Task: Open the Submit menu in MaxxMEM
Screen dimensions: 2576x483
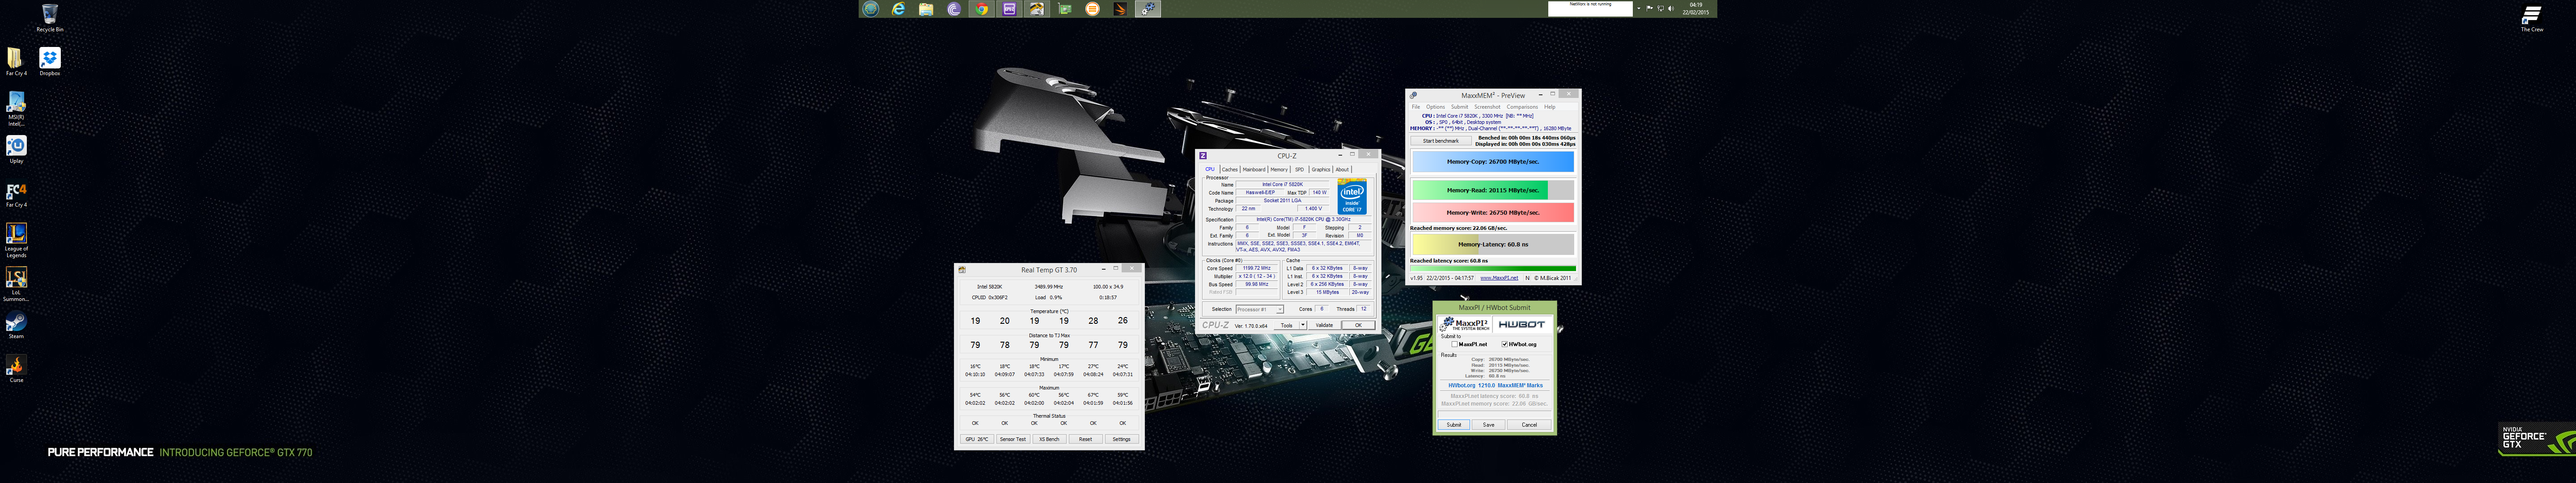Action: tap(1460, 107)
